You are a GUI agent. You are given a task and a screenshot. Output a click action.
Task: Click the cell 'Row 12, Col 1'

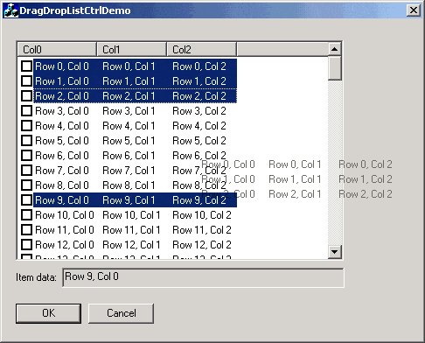click(131, 245)
